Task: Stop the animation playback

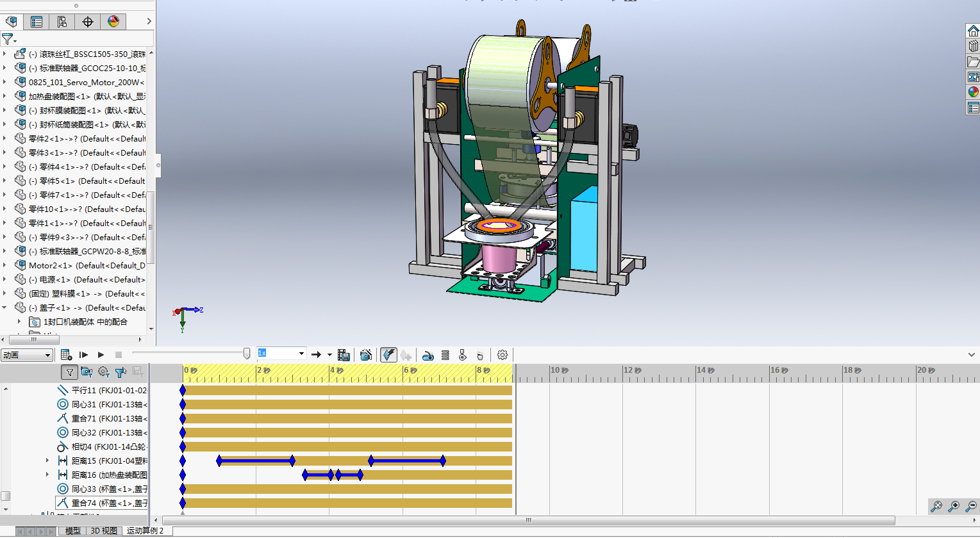Action: [x=119, y=354]
